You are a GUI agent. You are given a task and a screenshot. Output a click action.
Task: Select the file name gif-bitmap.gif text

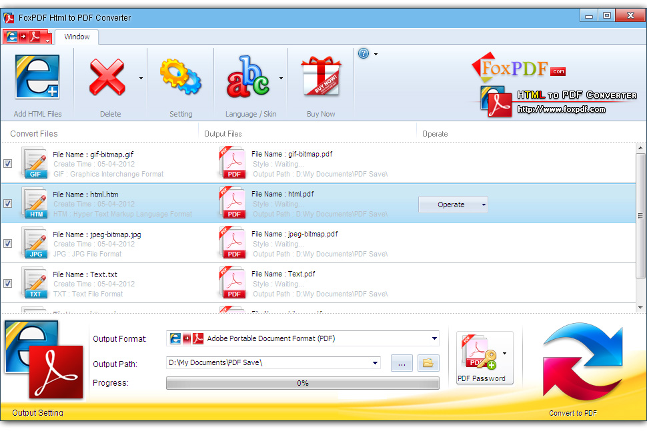[112, 155]
